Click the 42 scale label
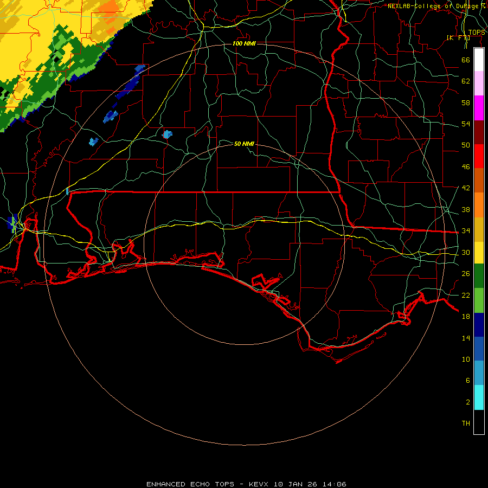The width and height of the screenshot is (488, 488). point(466,188)
